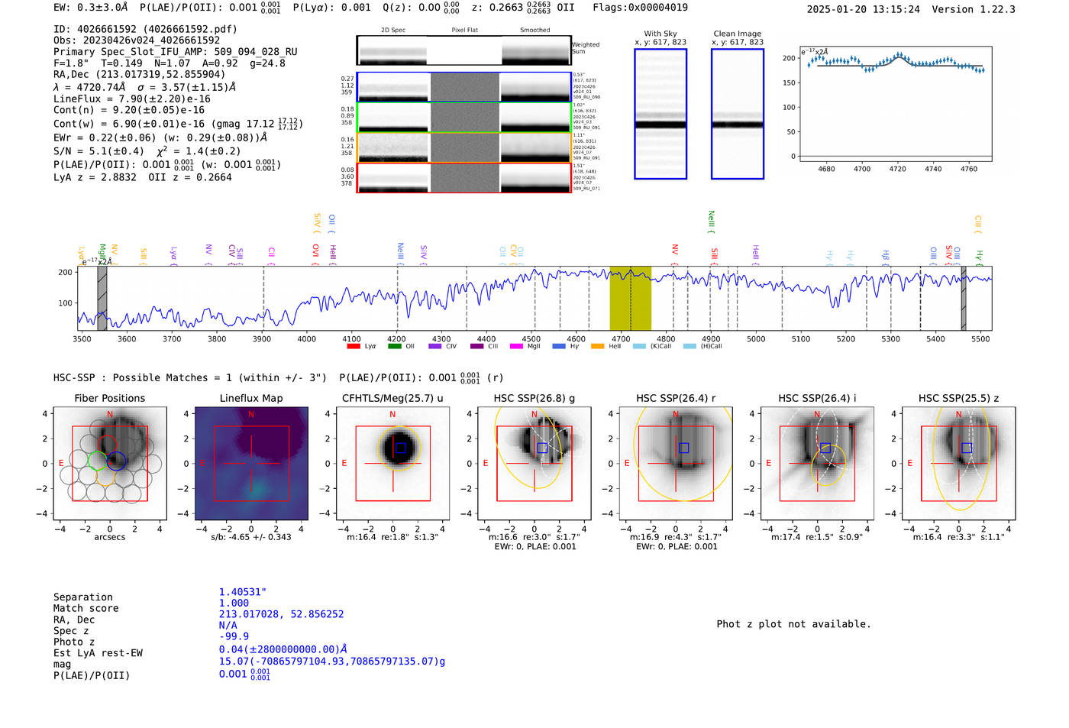Open the Lineflux Map panel
This screenshot has width=1069, height=728.
click(x=251, y=463)
